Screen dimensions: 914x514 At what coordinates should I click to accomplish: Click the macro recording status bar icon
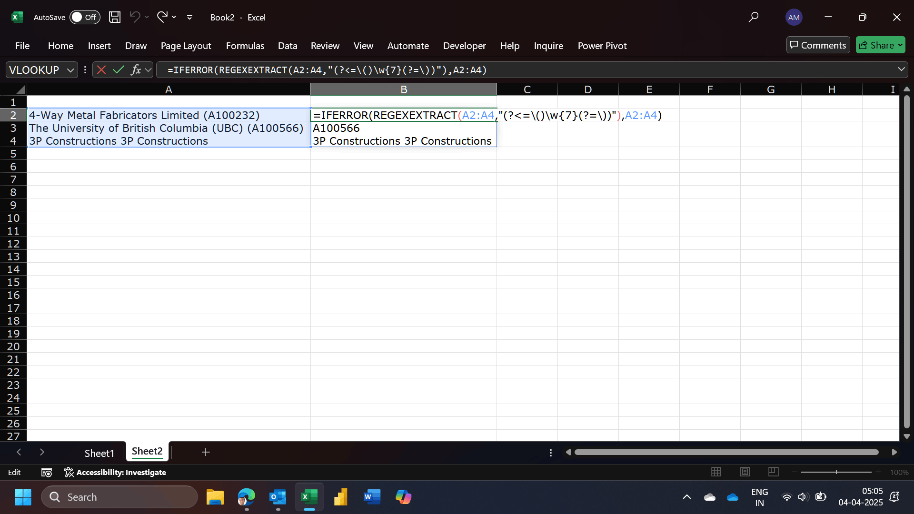(x=47, y=472)
